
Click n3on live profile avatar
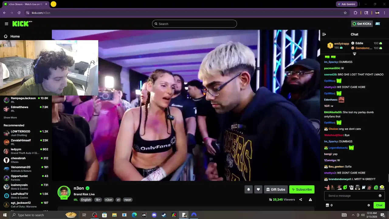pos(64,193)
